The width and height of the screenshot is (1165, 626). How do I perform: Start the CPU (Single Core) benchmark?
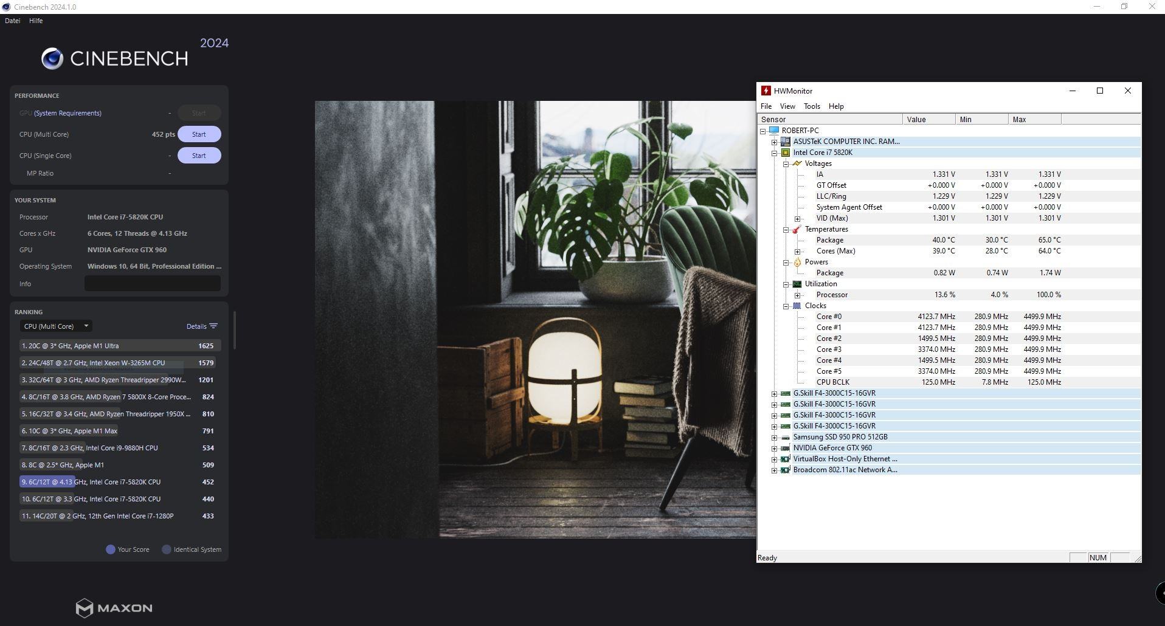199,156
